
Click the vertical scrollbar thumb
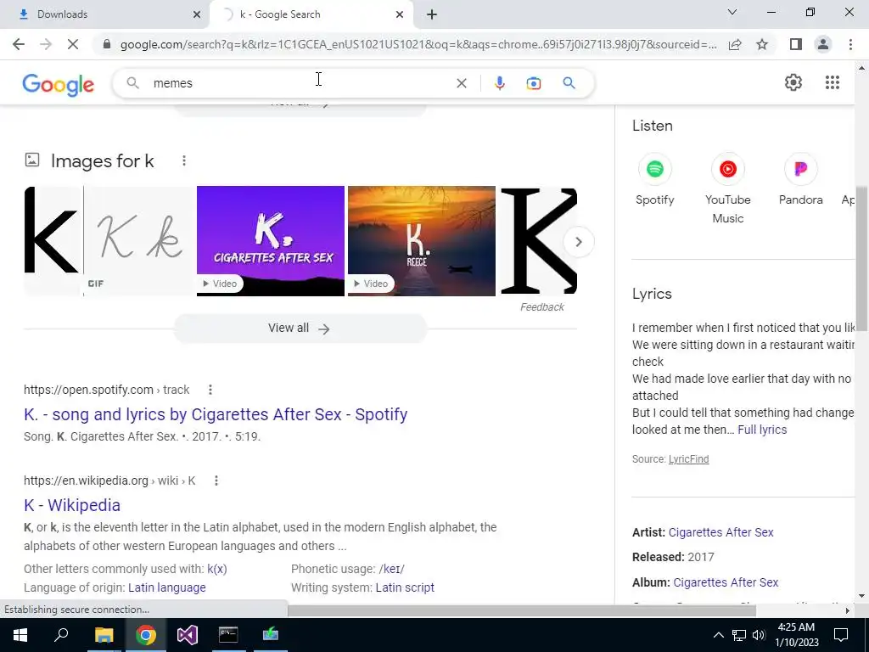tap(861, 259)
